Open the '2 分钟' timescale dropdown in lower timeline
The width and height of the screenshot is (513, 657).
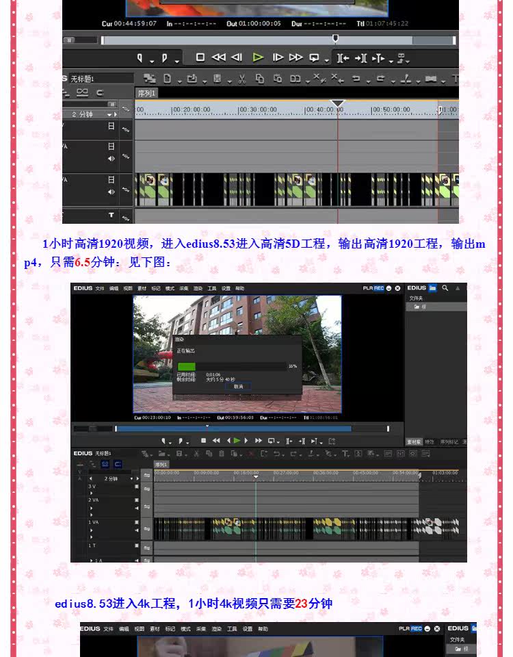coord(131,478)
